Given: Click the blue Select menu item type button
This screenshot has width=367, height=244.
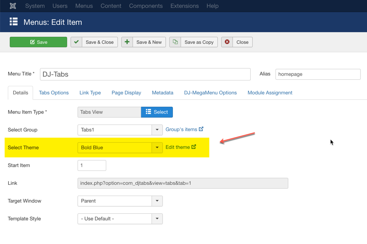Looking at the screenshot, I should 157,112.
